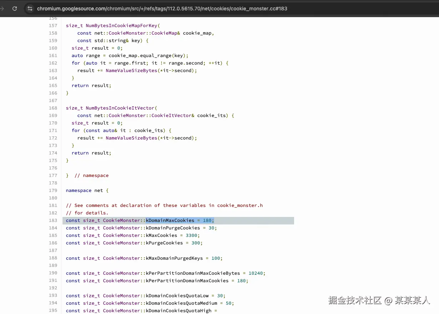Viewport: 439px width, 314px height.
Task: Reload the page with the refresh icon
Action: (x=15, y=9)
